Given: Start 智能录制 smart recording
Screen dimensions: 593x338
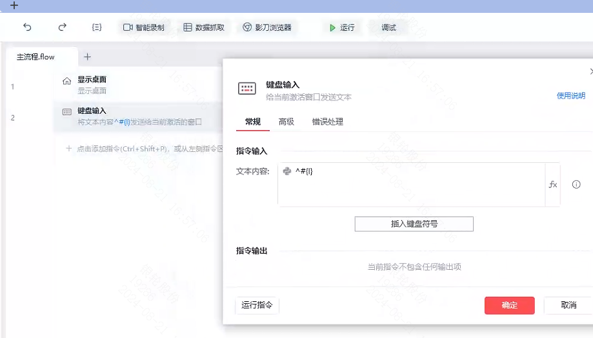Looking at the screenshot, I should click(144, 28).
